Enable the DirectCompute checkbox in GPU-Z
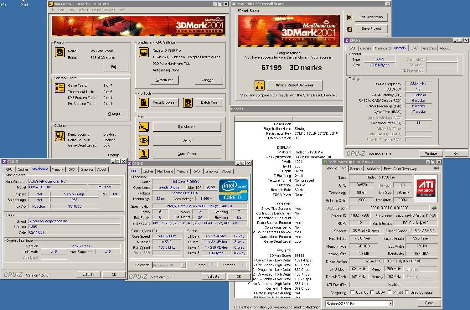 click(407, 292)
